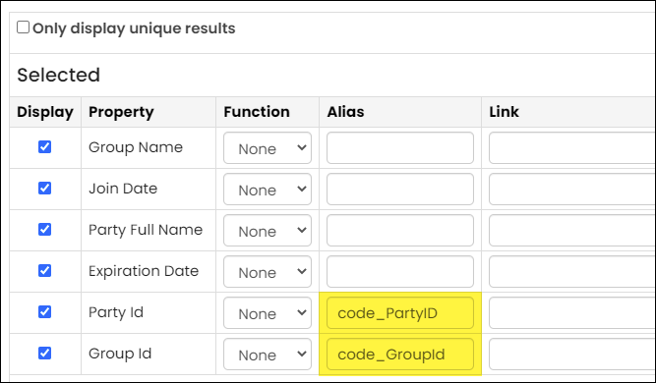Click the code_GroupId alias field
The height and width of the screenshot is (383, 656).
[400, 355]
